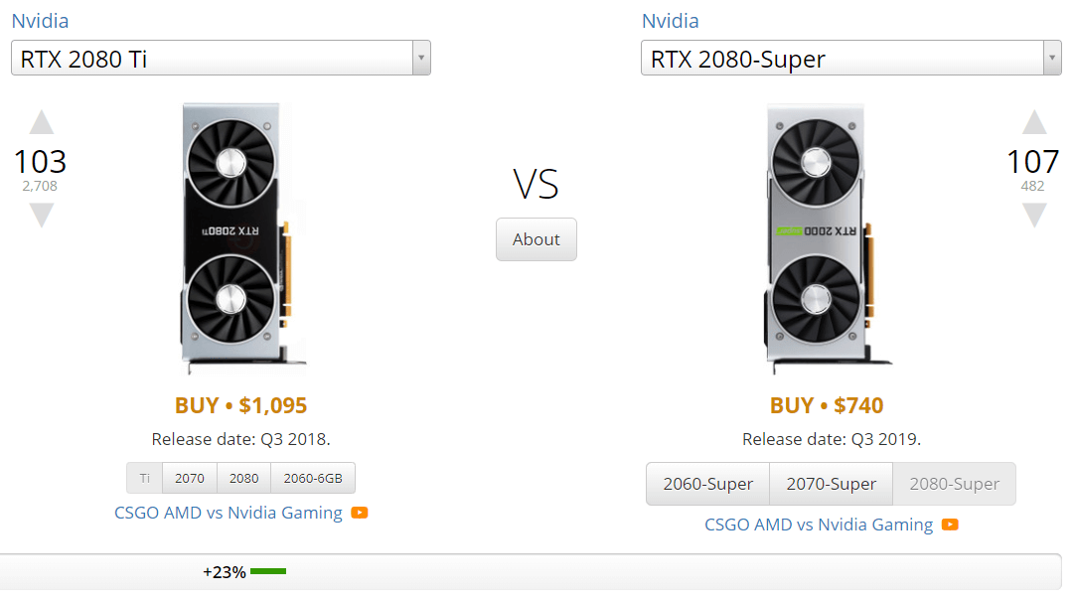Screen dimensions: 1075x601
Task: Upvote the RTX 2080 Ti
Action: pos(41,122)
